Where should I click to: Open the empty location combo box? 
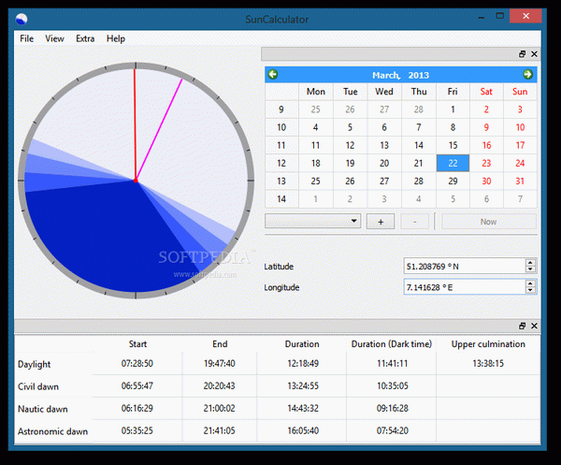point(312,221)
